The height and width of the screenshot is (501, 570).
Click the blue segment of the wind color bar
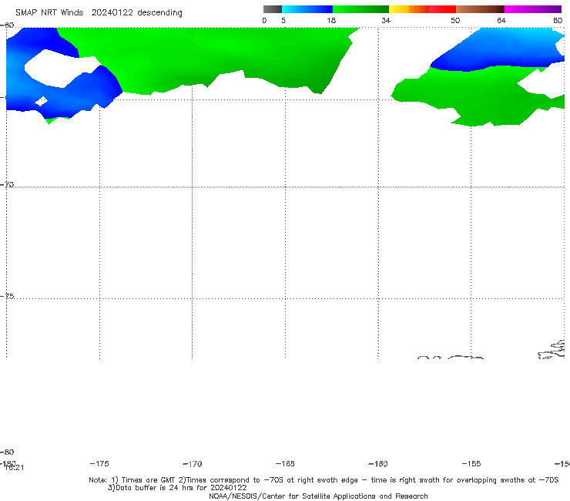click(307, 9)
